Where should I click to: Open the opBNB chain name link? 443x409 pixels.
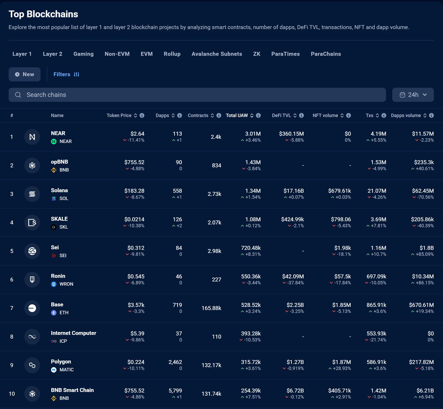pyautogui.click(x=59, y=162)
